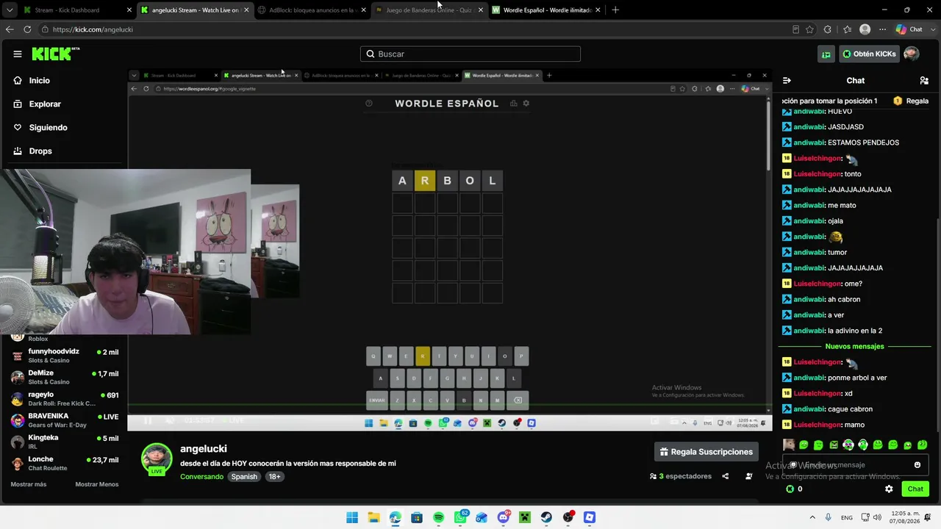Bookmark this page with the star icon
The image size is (941, 529).
809,29
